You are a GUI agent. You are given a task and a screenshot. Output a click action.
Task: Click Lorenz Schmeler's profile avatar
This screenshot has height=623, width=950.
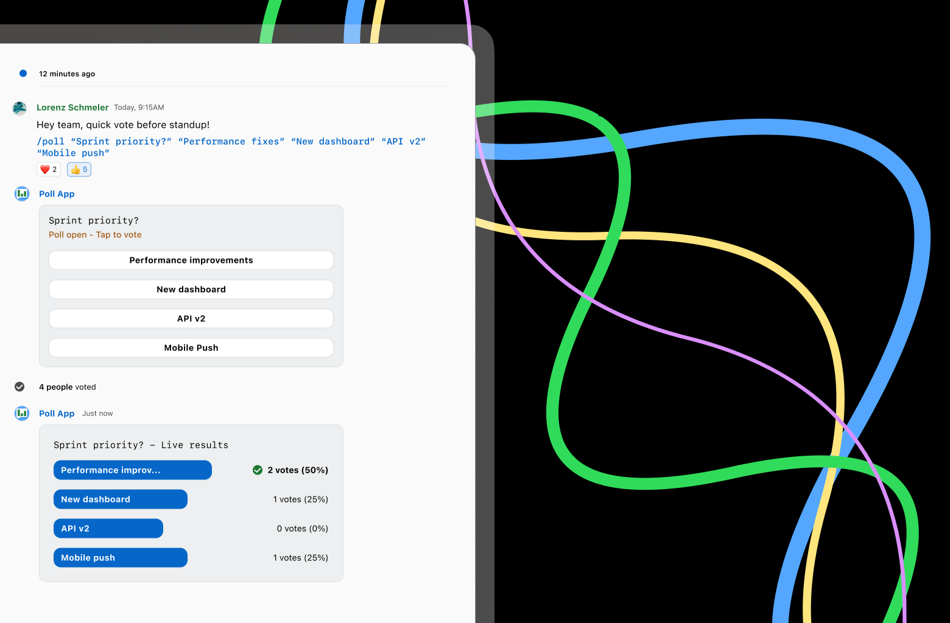[x=19, y=108]
